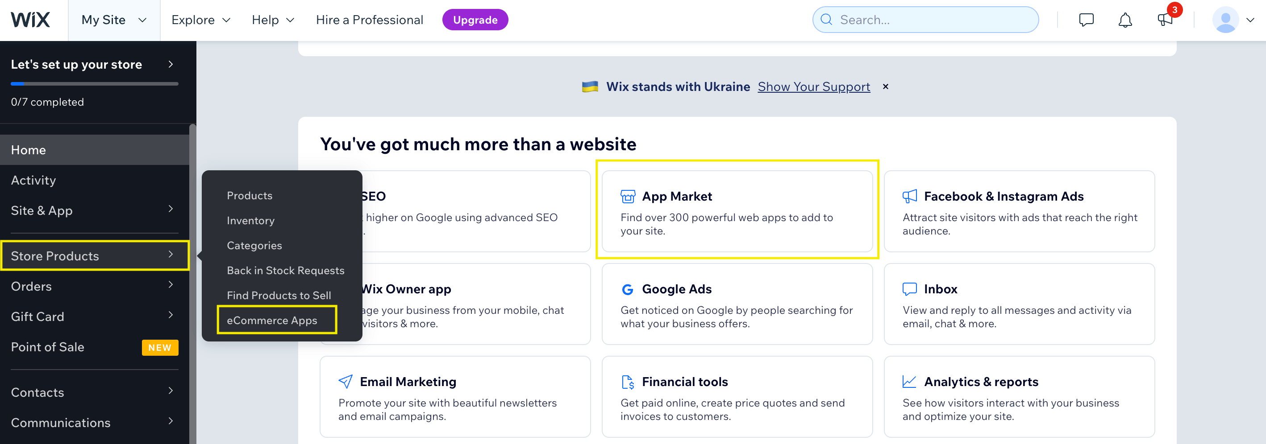
Task: Click the Analytics & reports title text
Action: [x=981, y=382]
